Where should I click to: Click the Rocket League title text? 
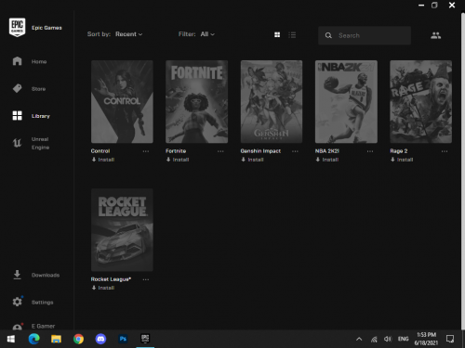point(111,279)
